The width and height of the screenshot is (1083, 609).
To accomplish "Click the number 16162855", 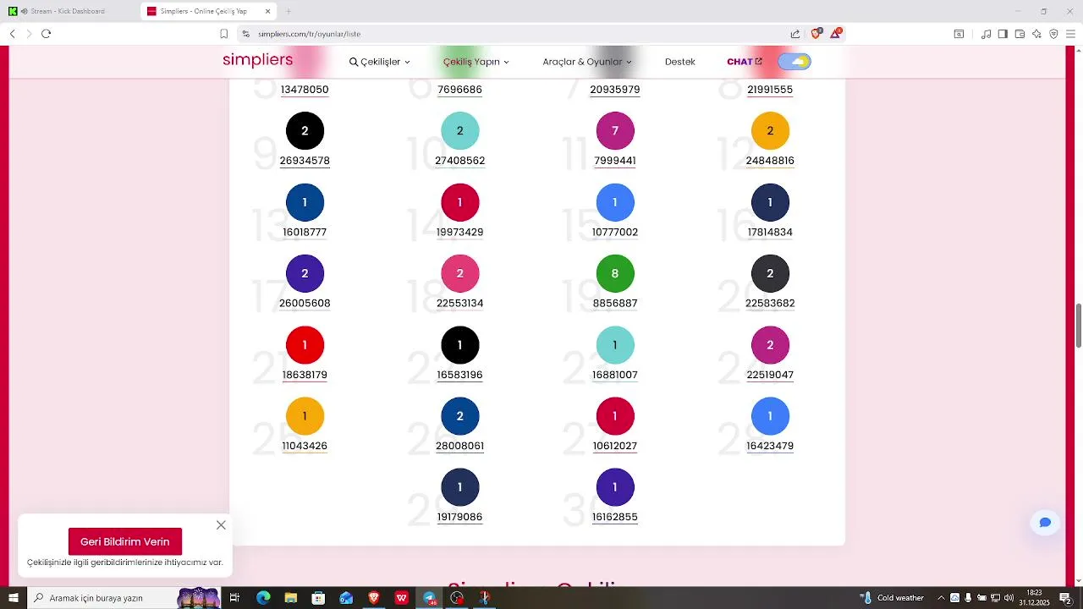I will 615,517.
